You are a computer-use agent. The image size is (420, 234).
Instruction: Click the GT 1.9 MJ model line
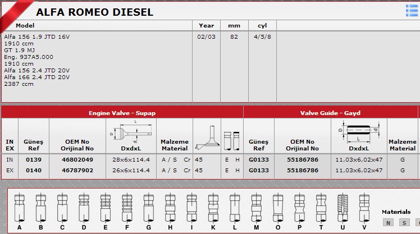point(19,51)
